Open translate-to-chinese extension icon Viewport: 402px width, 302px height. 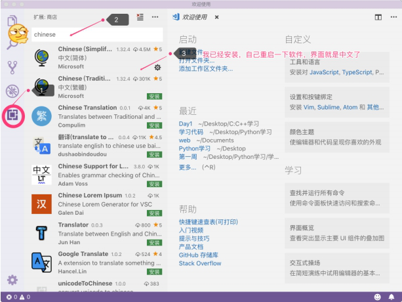tap(42, 146)
